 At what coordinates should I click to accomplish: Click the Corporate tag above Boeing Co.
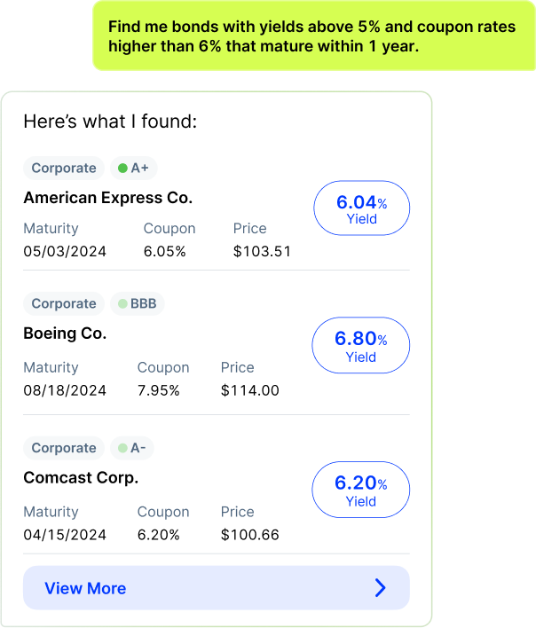(64, 303)
